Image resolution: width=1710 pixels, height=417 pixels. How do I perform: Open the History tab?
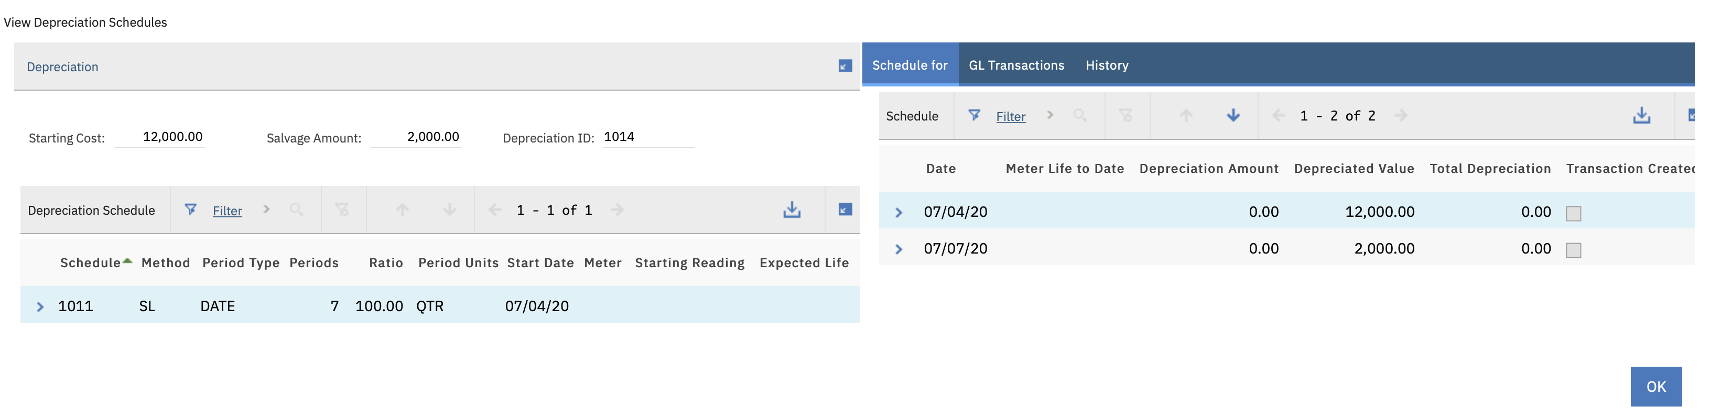click(1106, 65)
